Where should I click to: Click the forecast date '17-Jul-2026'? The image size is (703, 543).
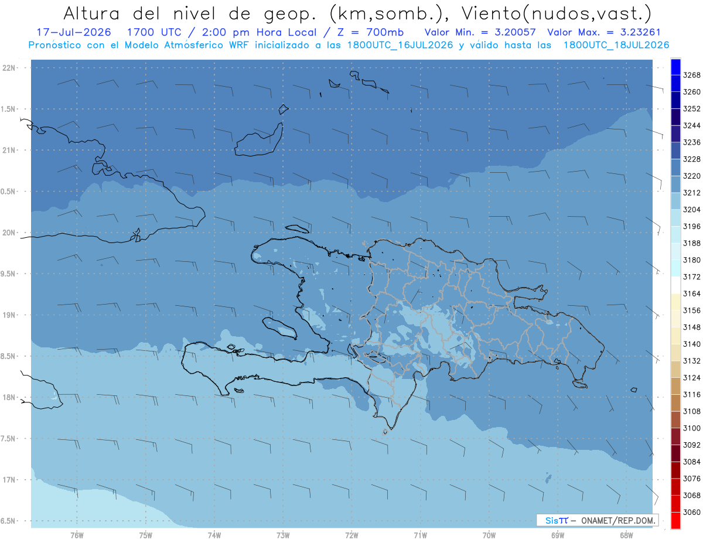pos(73,32)
